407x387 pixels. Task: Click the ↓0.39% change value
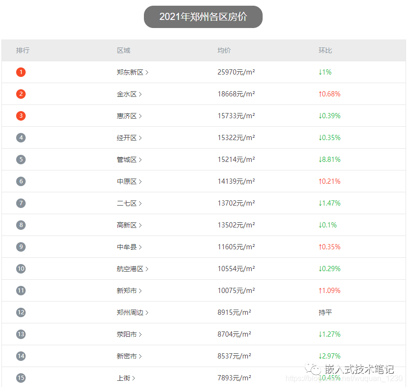pyautogui.click(x=330, y=116)
